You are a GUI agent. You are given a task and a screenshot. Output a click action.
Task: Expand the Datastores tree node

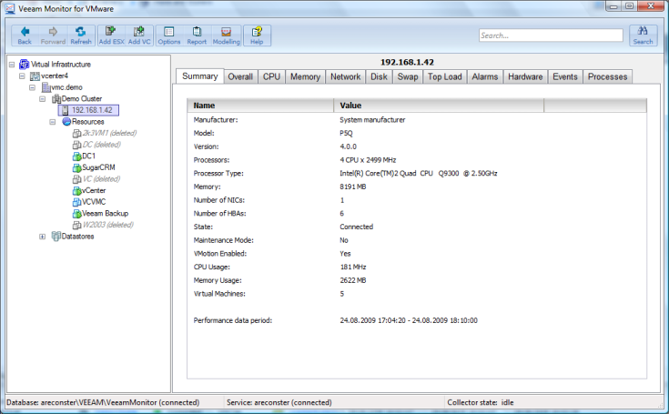point(43,237)
